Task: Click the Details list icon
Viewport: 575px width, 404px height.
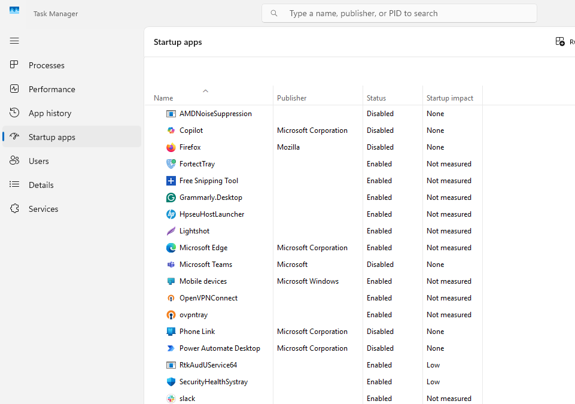Action: tap(14, 184)
